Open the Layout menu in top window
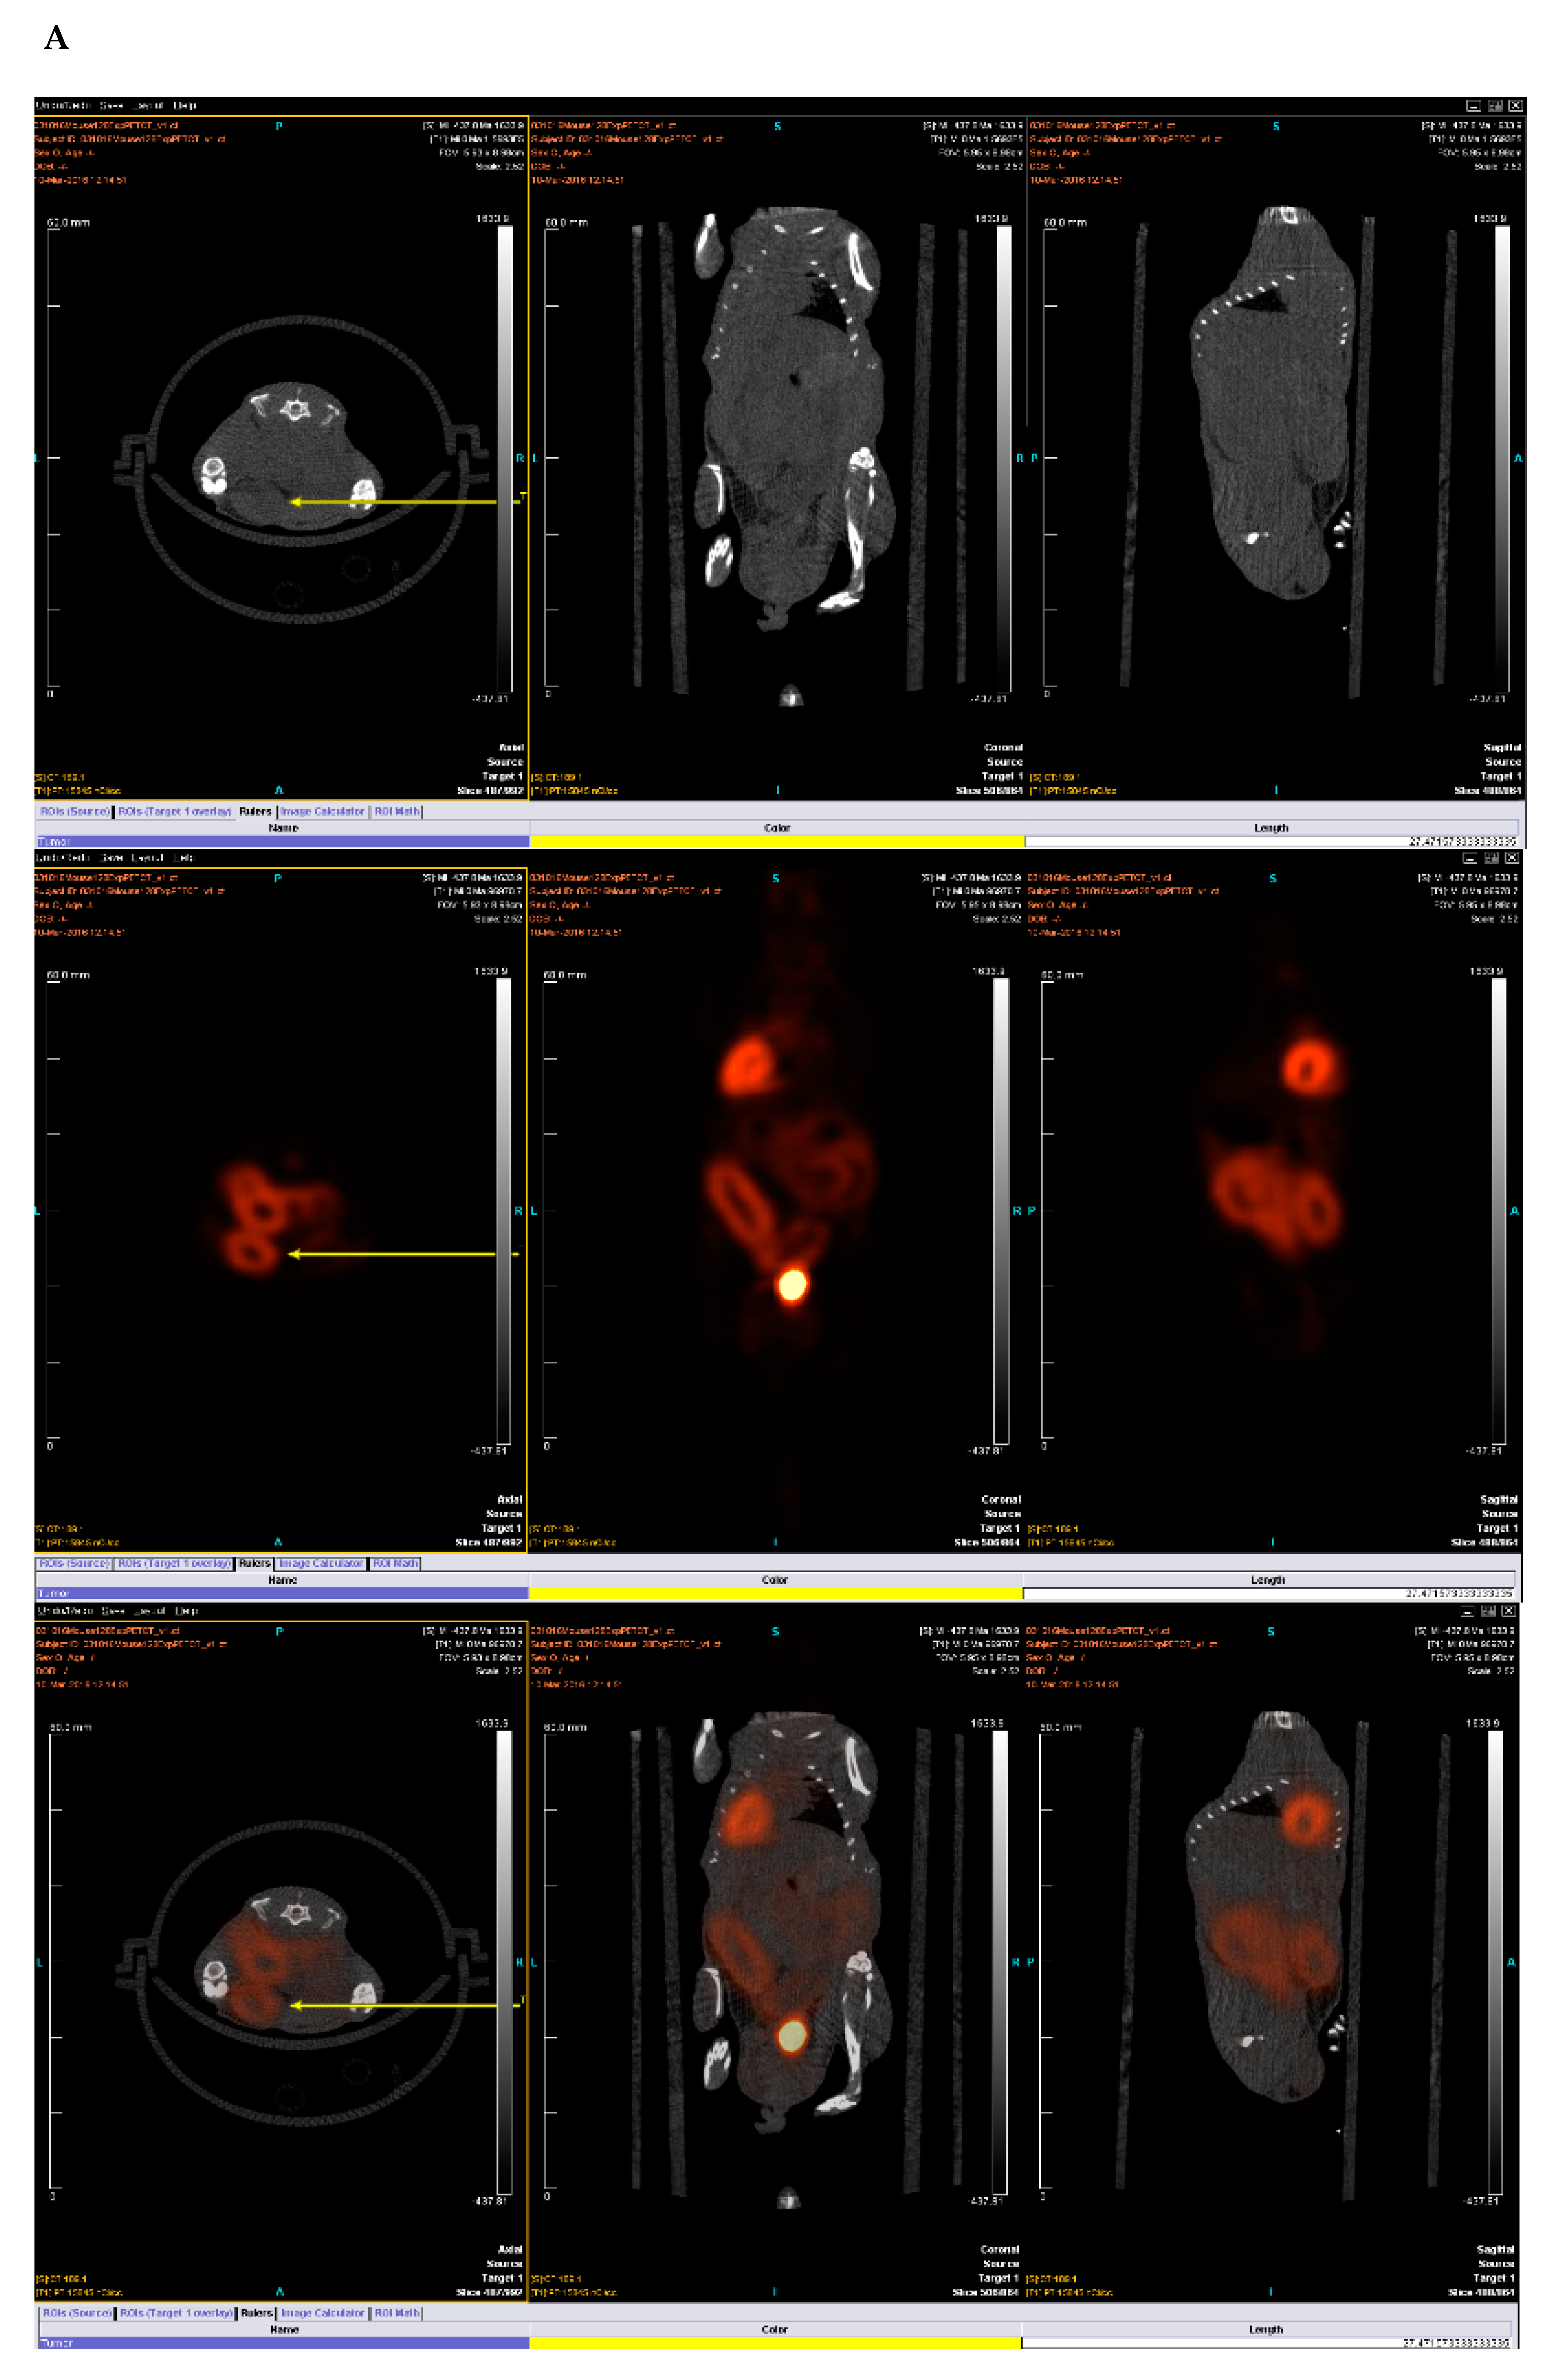The height and width of the screenshot is (2380, 1556). (148, 105)
